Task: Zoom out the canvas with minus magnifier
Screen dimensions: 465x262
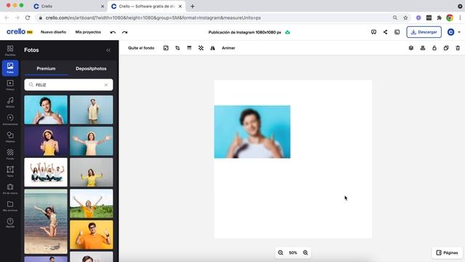Action: 280,253
